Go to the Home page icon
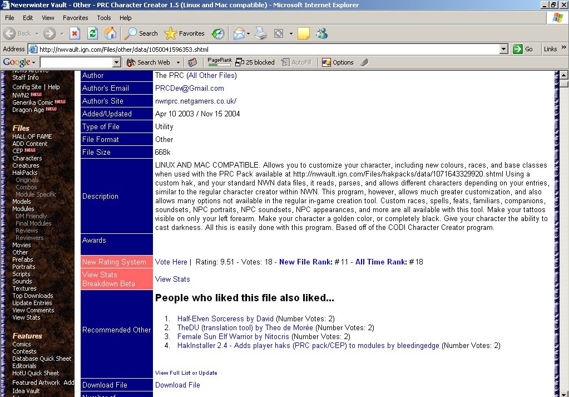569x397 pixels. [110, 33]
